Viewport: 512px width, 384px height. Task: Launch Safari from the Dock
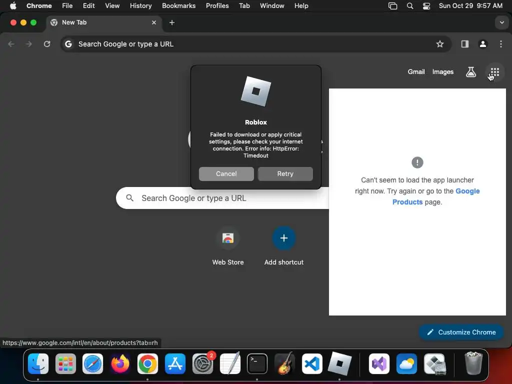click(92, 363)
